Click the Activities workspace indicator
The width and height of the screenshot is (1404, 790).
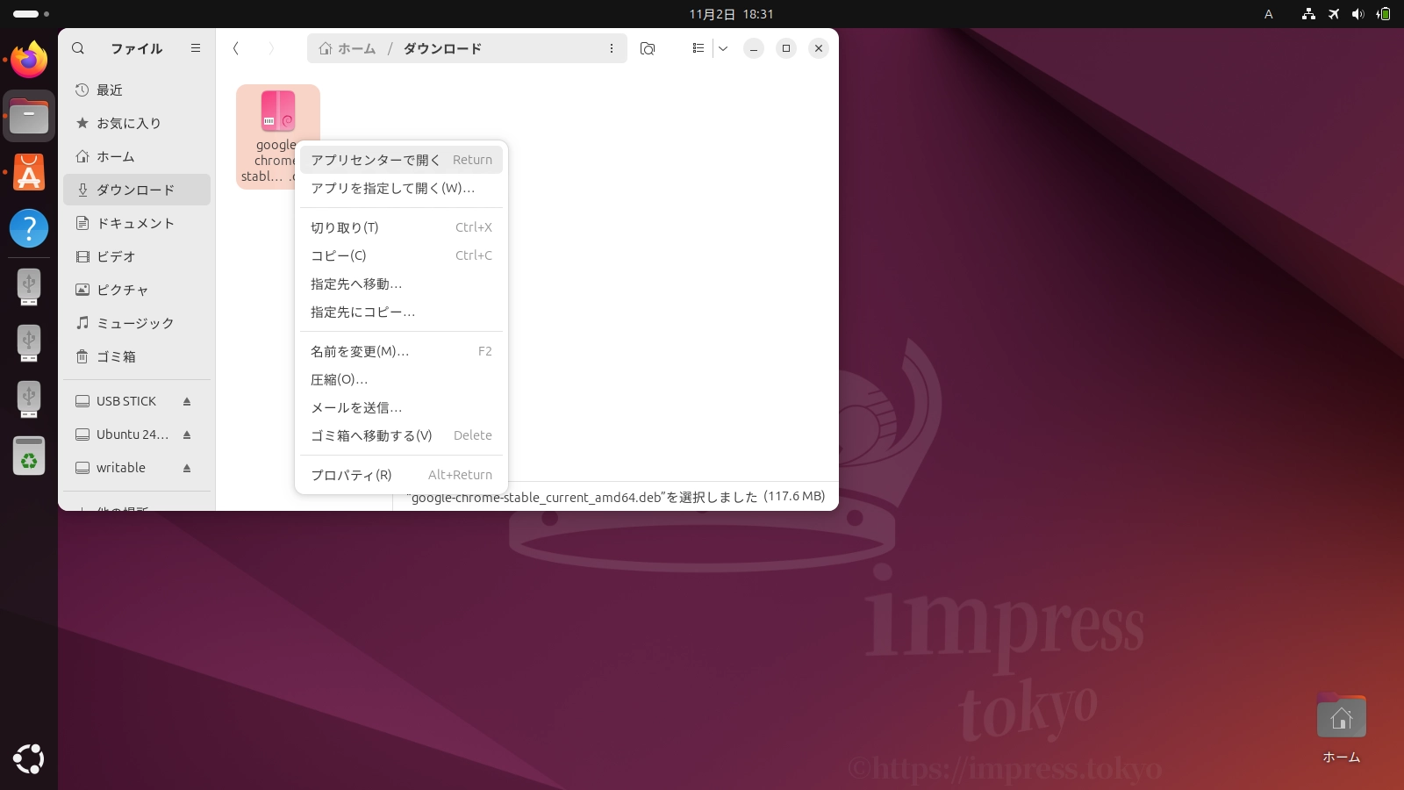31,14
